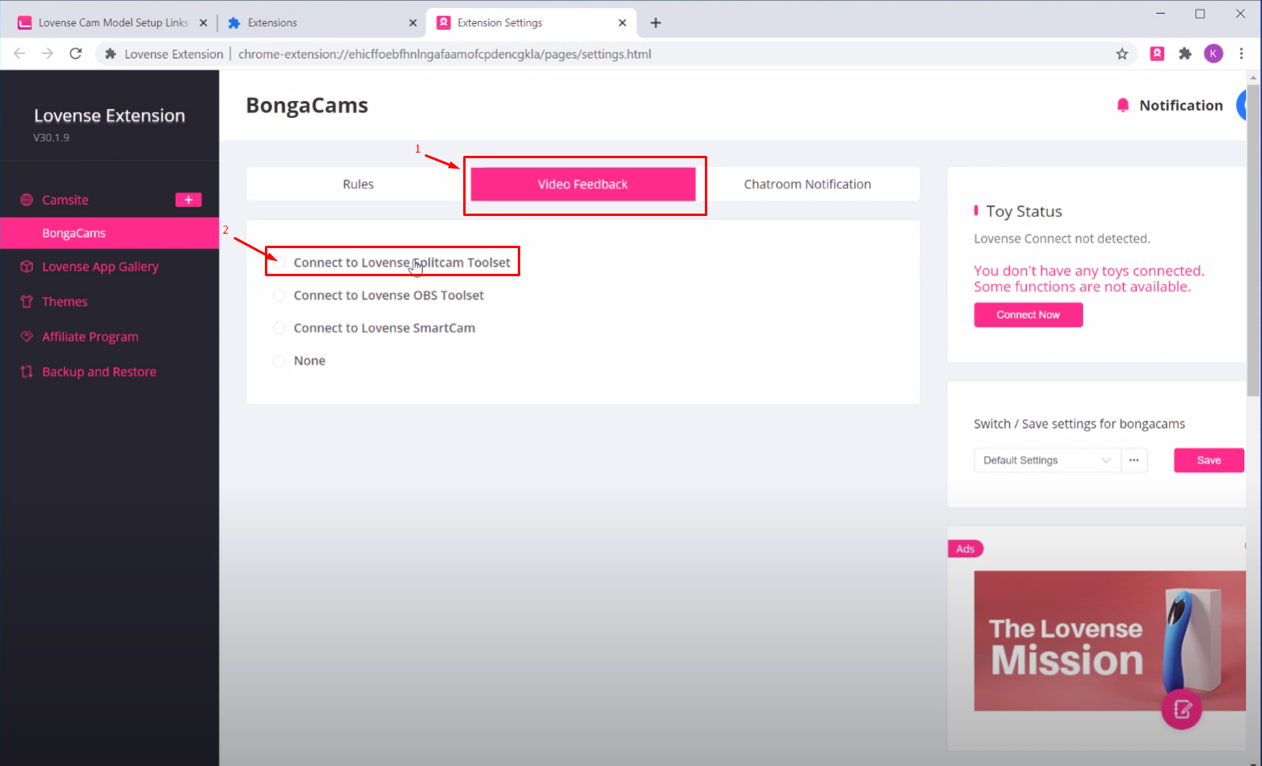The width and height of the screenshot is (1262, 766).
Task: Open Lovense App Gallery menu item
Action: pos(100,267)
